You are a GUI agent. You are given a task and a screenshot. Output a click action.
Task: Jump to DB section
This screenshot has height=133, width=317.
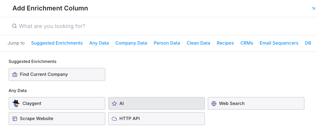[x=308, y=43]
